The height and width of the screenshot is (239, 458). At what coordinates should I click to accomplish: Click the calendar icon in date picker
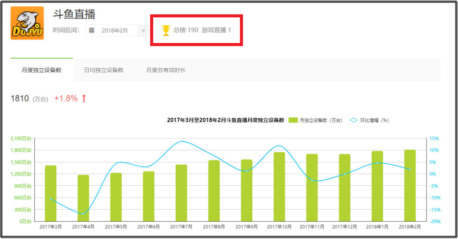[x=92, y=30]
